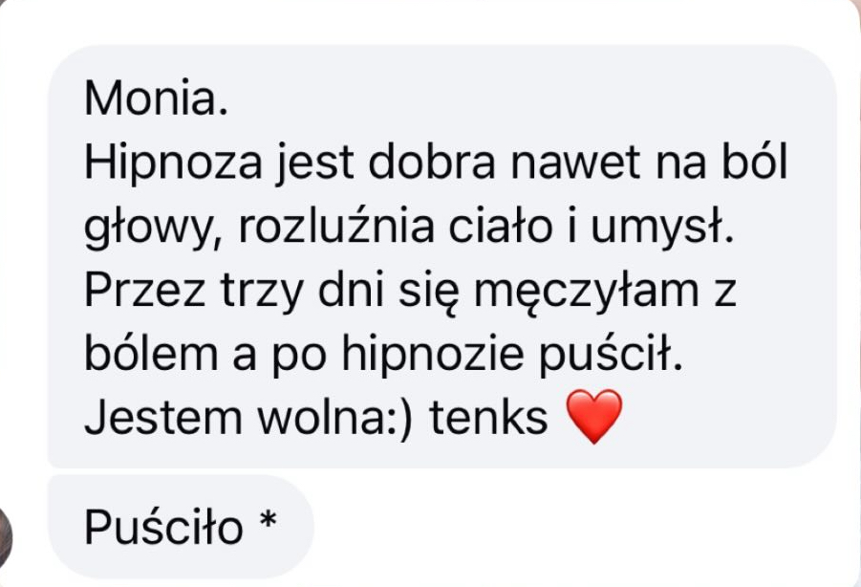The image size is (861, 587).
Task: Click the word 'rozluźnia' in the message
Action: coord(336,227)
